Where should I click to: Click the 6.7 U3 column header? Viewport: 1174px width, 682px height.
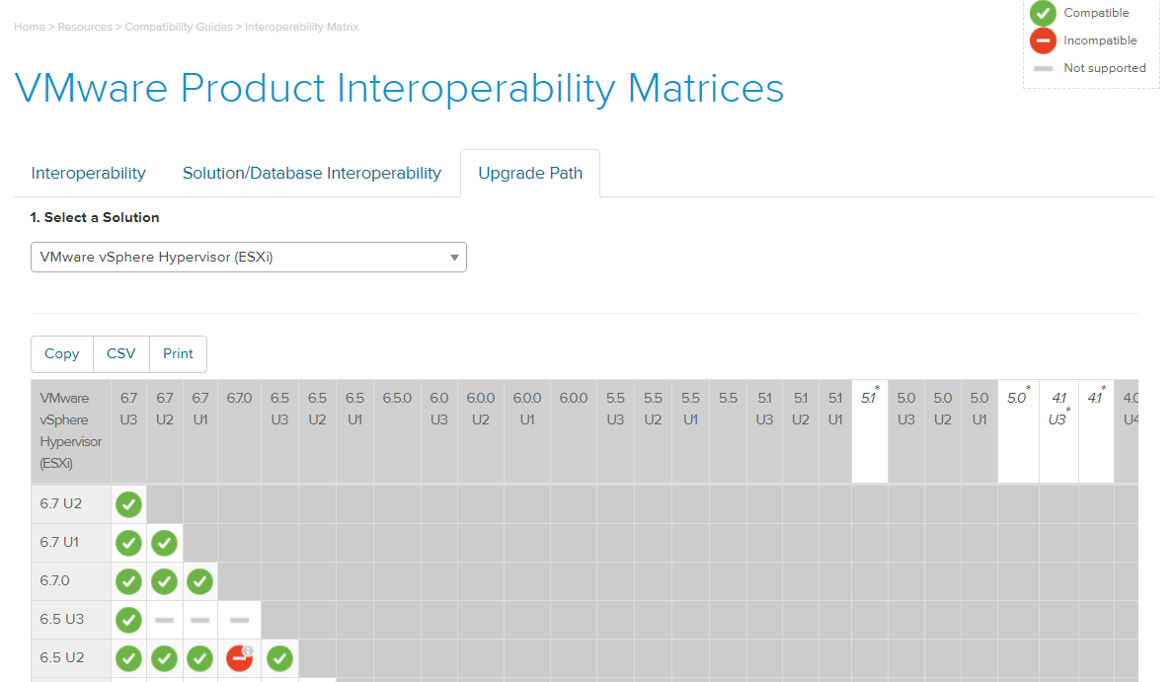pyautogui.click(x=128, y=431)
